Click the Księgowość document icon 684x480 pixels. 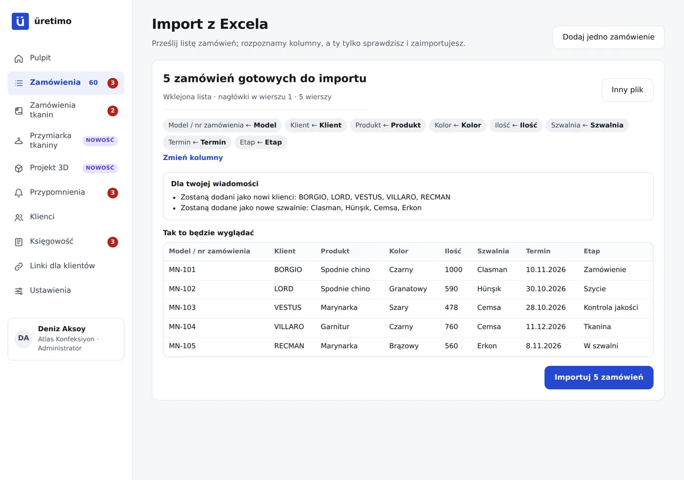(19, 242)
